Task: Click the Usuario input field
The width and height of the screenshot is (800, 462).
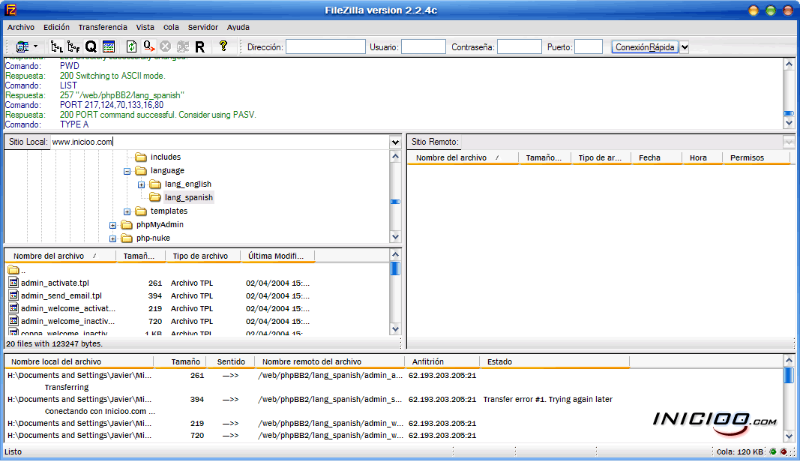Action: [x=424, y=47]
